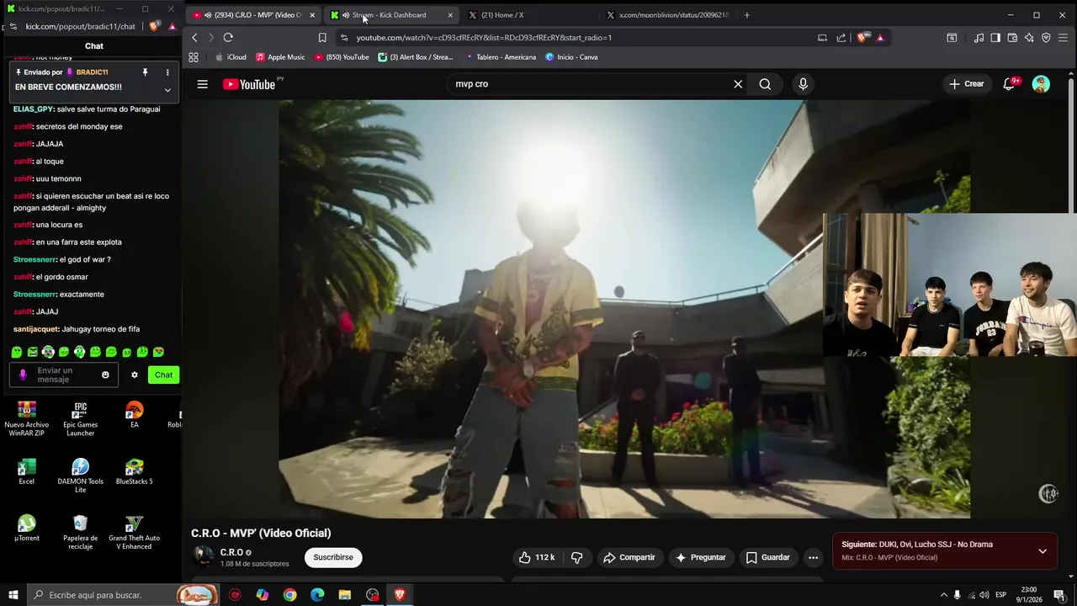The image size is (1077, 606).
Task: Open system volume speaker in tray
Action: pyautogui.click(x=984, y=595)
